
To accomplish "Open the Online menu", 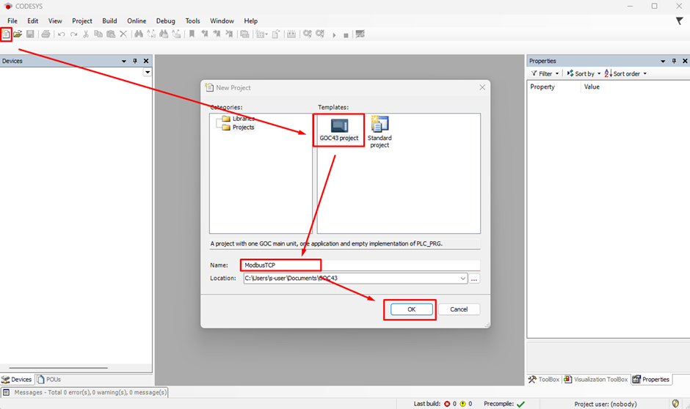I will (137, 21).
